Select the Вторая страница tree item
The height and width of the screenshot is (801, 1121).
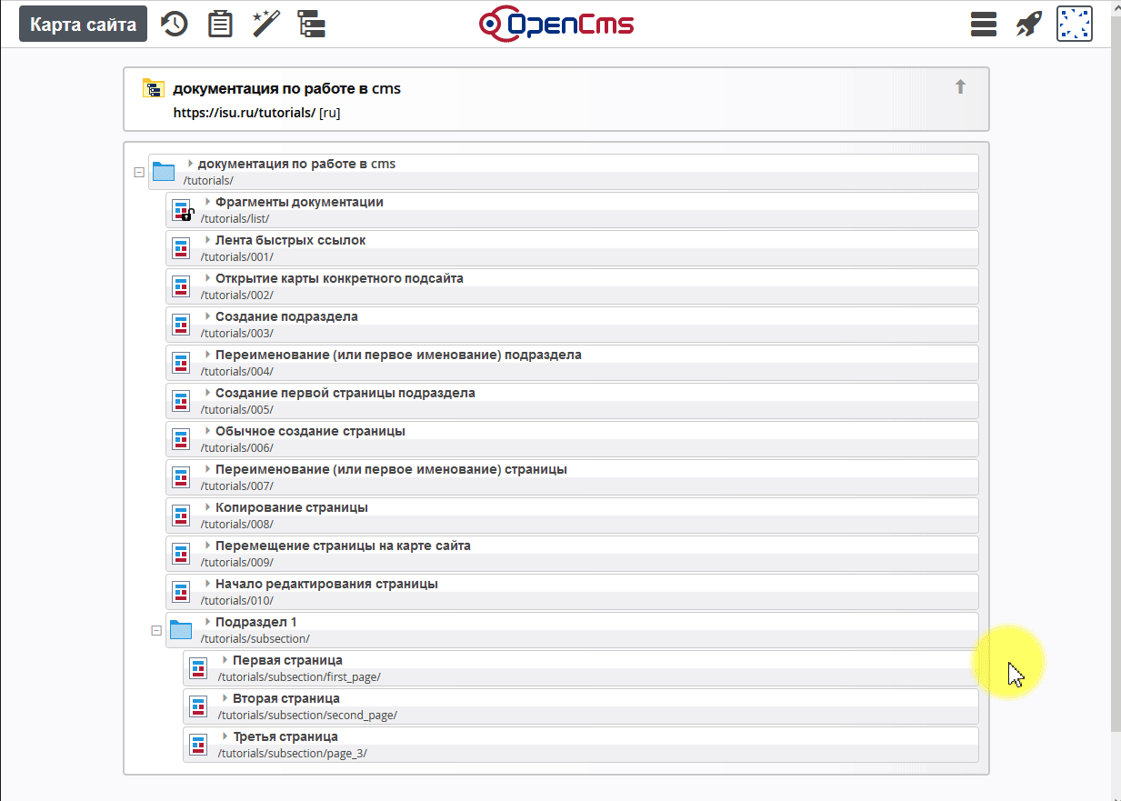pos(286,698)
